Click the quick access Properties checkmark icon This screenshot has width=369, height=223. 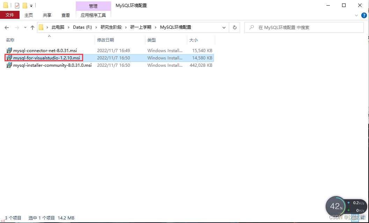tap(17, 5)
